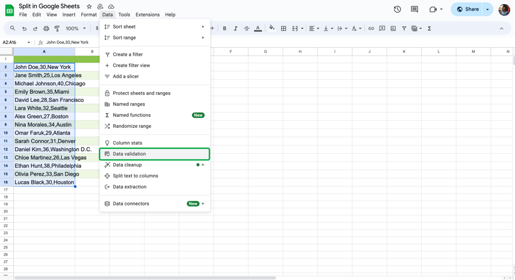Toggle italic formatting
The height and width of the screenshot is (280, 515).
(235, 29)
